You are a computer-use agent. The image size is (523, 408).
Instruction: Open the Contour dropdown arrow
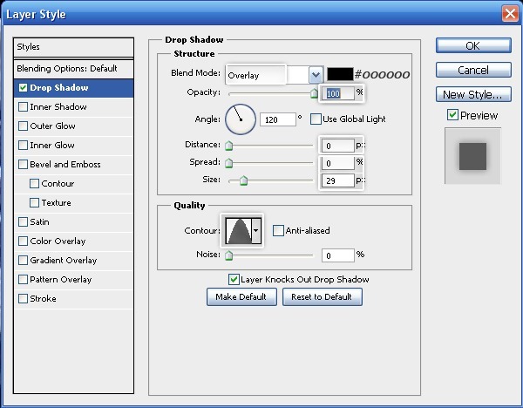[256, 231]
